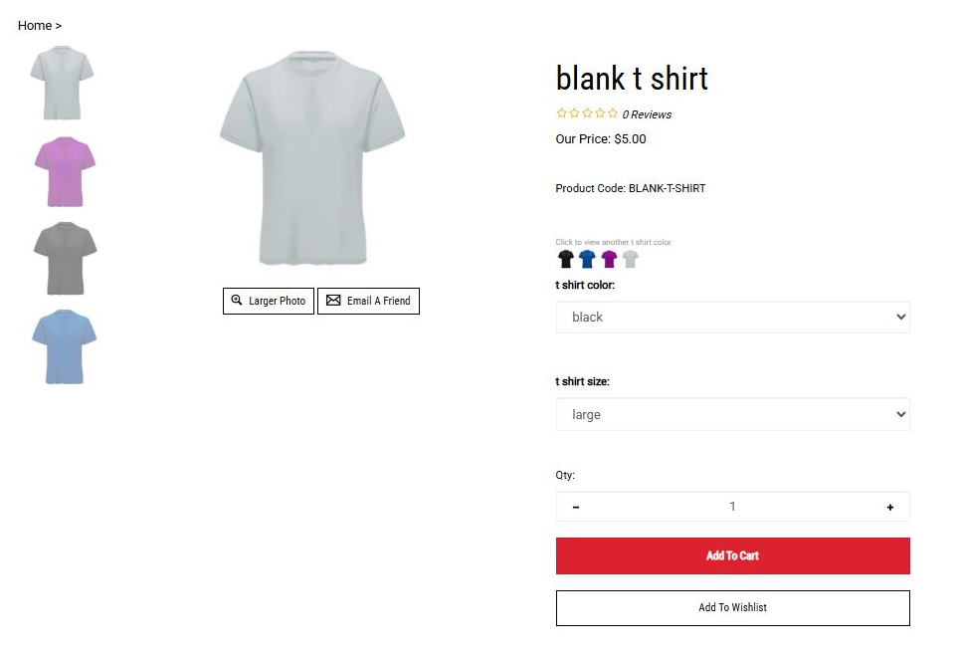Select the black t-shirt color icon
Viewport: 958px width, 655px height.
[x=566, y=259]
